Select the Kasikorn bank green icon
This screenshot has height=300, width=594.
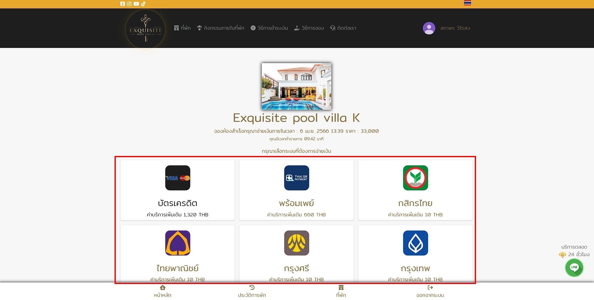pyautogui.click(x=415, y=178)
